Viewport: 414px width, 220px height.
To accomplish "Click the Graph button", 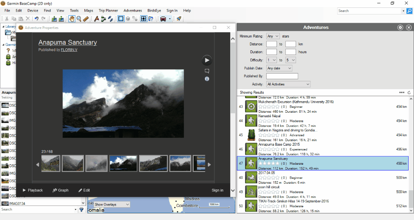I will coord(60,190).
